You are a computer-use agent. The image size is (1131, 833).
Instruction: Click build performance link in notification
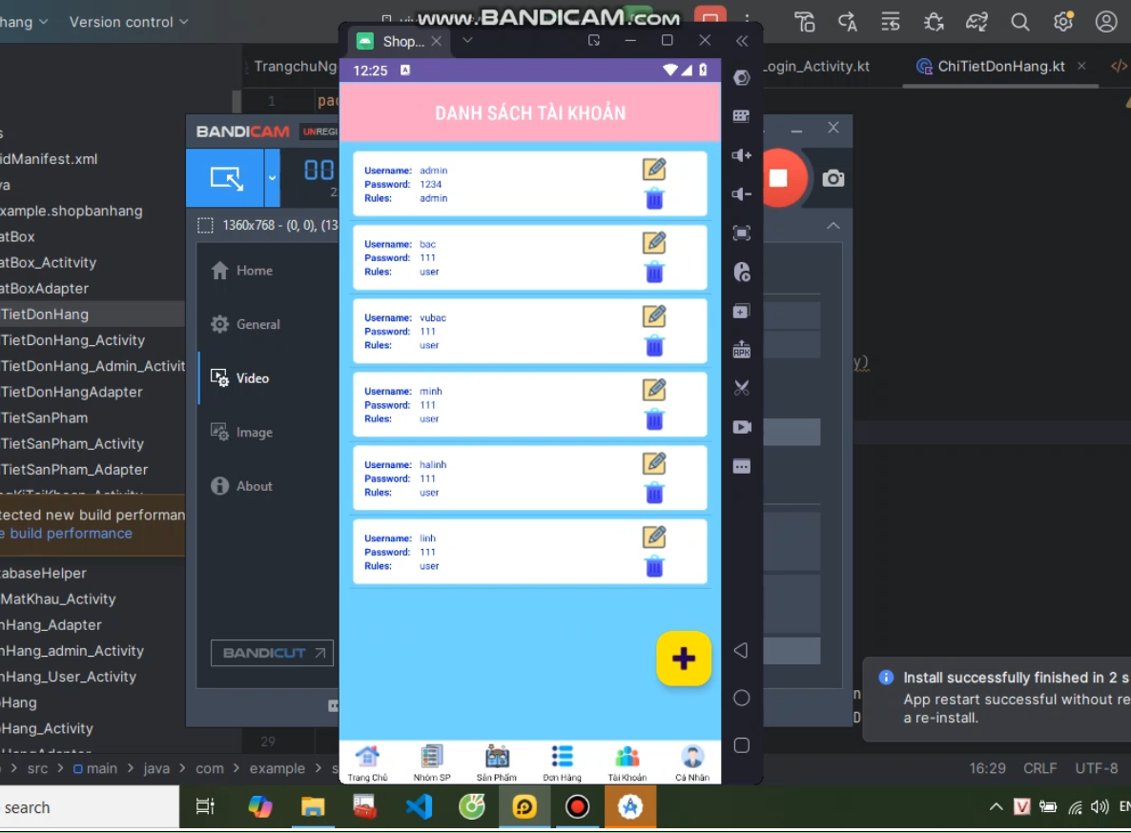pyautogui.click(x=67, y=533)
